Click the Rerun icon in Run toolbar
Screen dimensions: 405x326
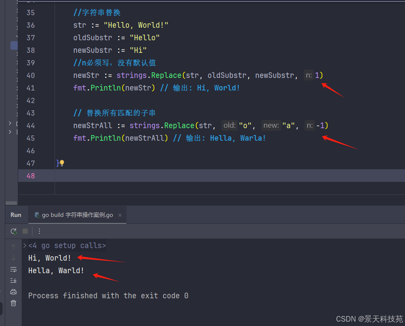tap(13, 231)
